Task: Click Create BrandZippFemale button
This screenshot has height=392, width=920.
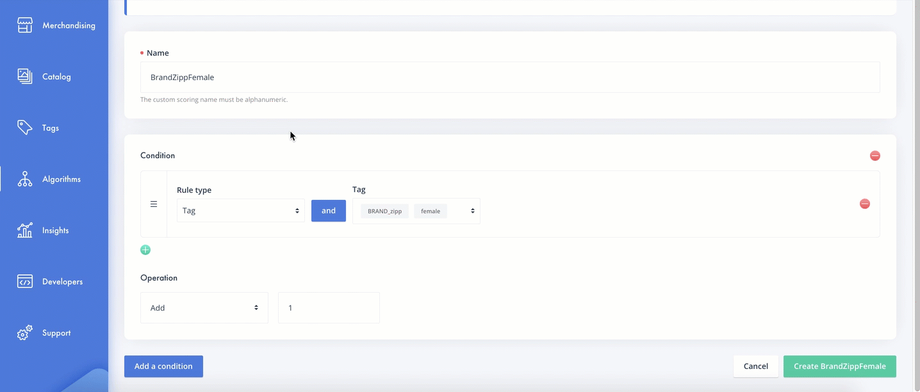Action: point(840,366)
